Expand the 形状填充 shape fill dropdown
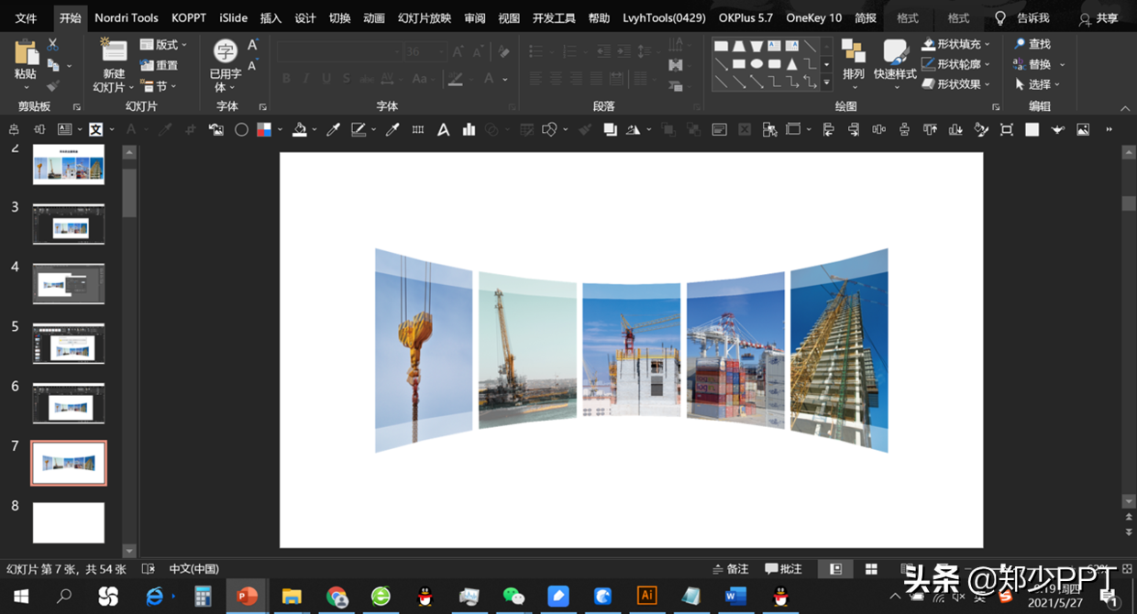Image resolution: width=1137 pixels, height=614 pixels. point(987,44)
